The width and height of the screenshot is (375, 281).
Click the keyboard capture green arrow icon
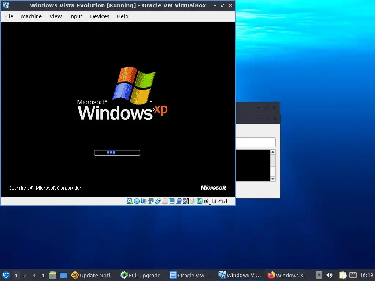(200, 201)
